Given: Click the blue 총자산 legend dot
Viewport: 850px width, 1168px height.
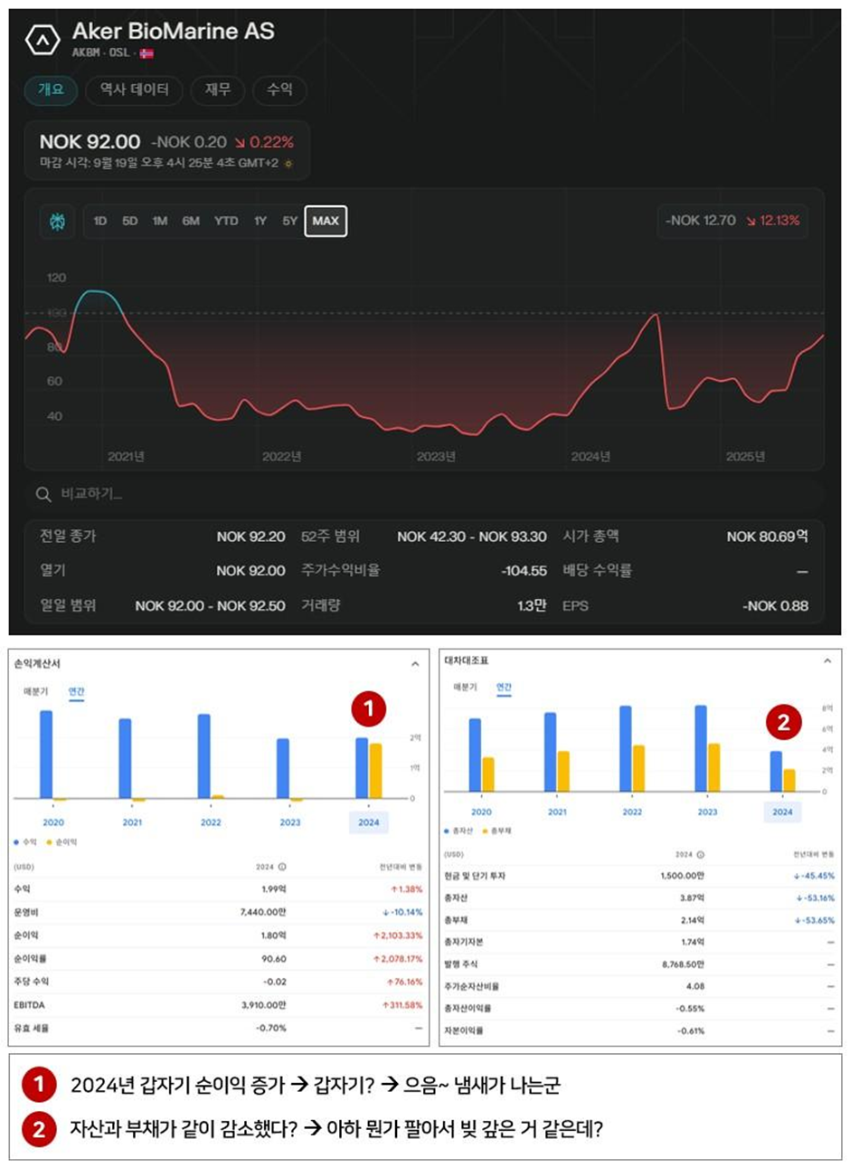Looking at the screenshot, I should [x=447, y=831].
